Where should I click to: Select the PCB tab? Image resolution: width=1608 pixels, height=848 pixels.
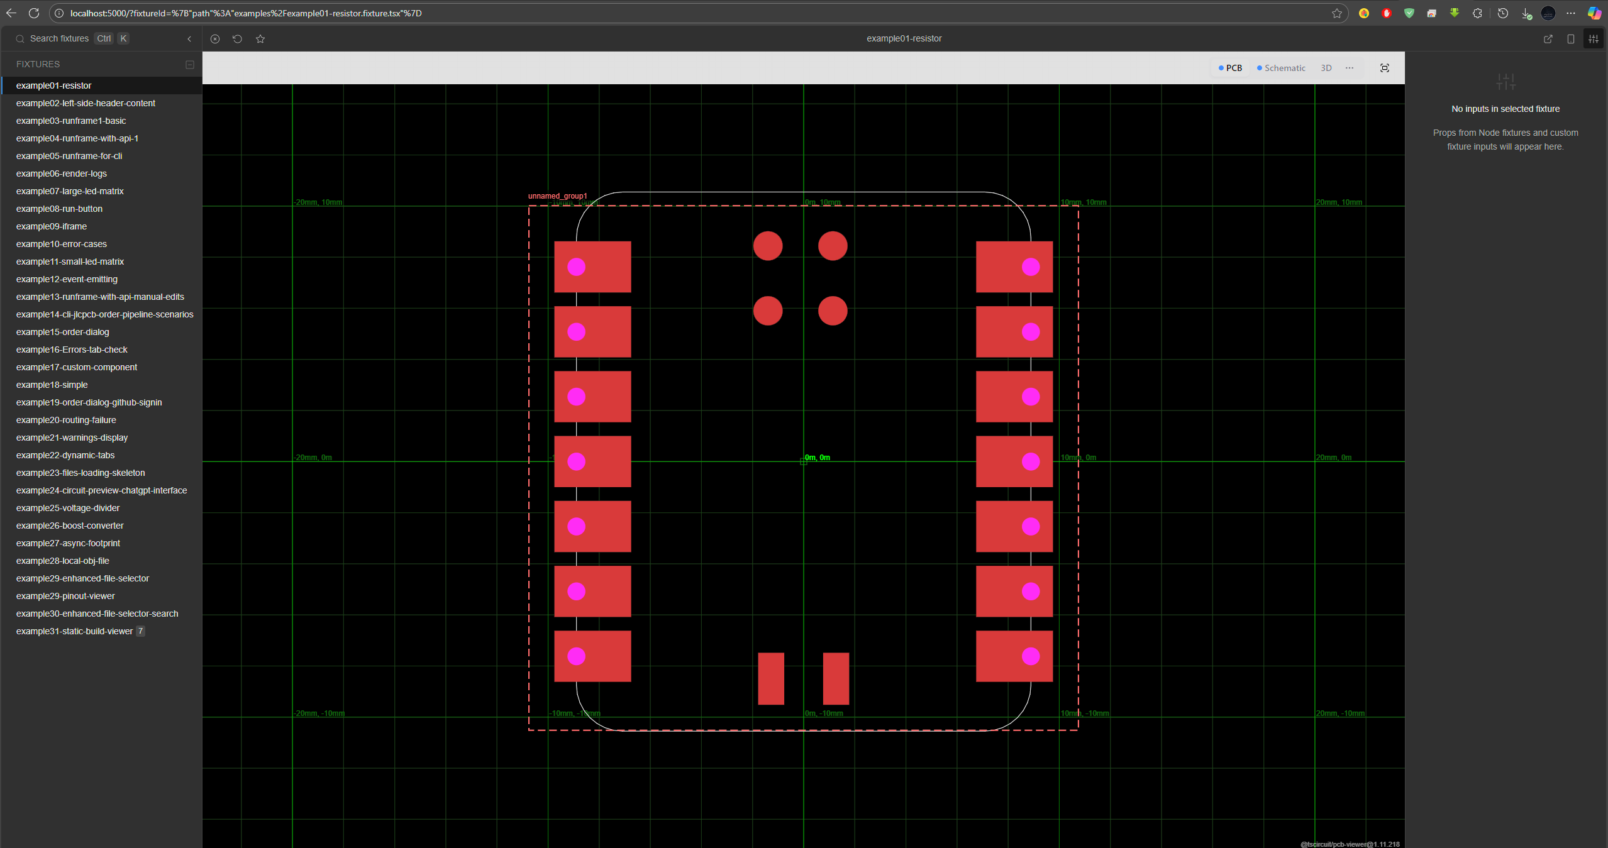point(1230,68)
